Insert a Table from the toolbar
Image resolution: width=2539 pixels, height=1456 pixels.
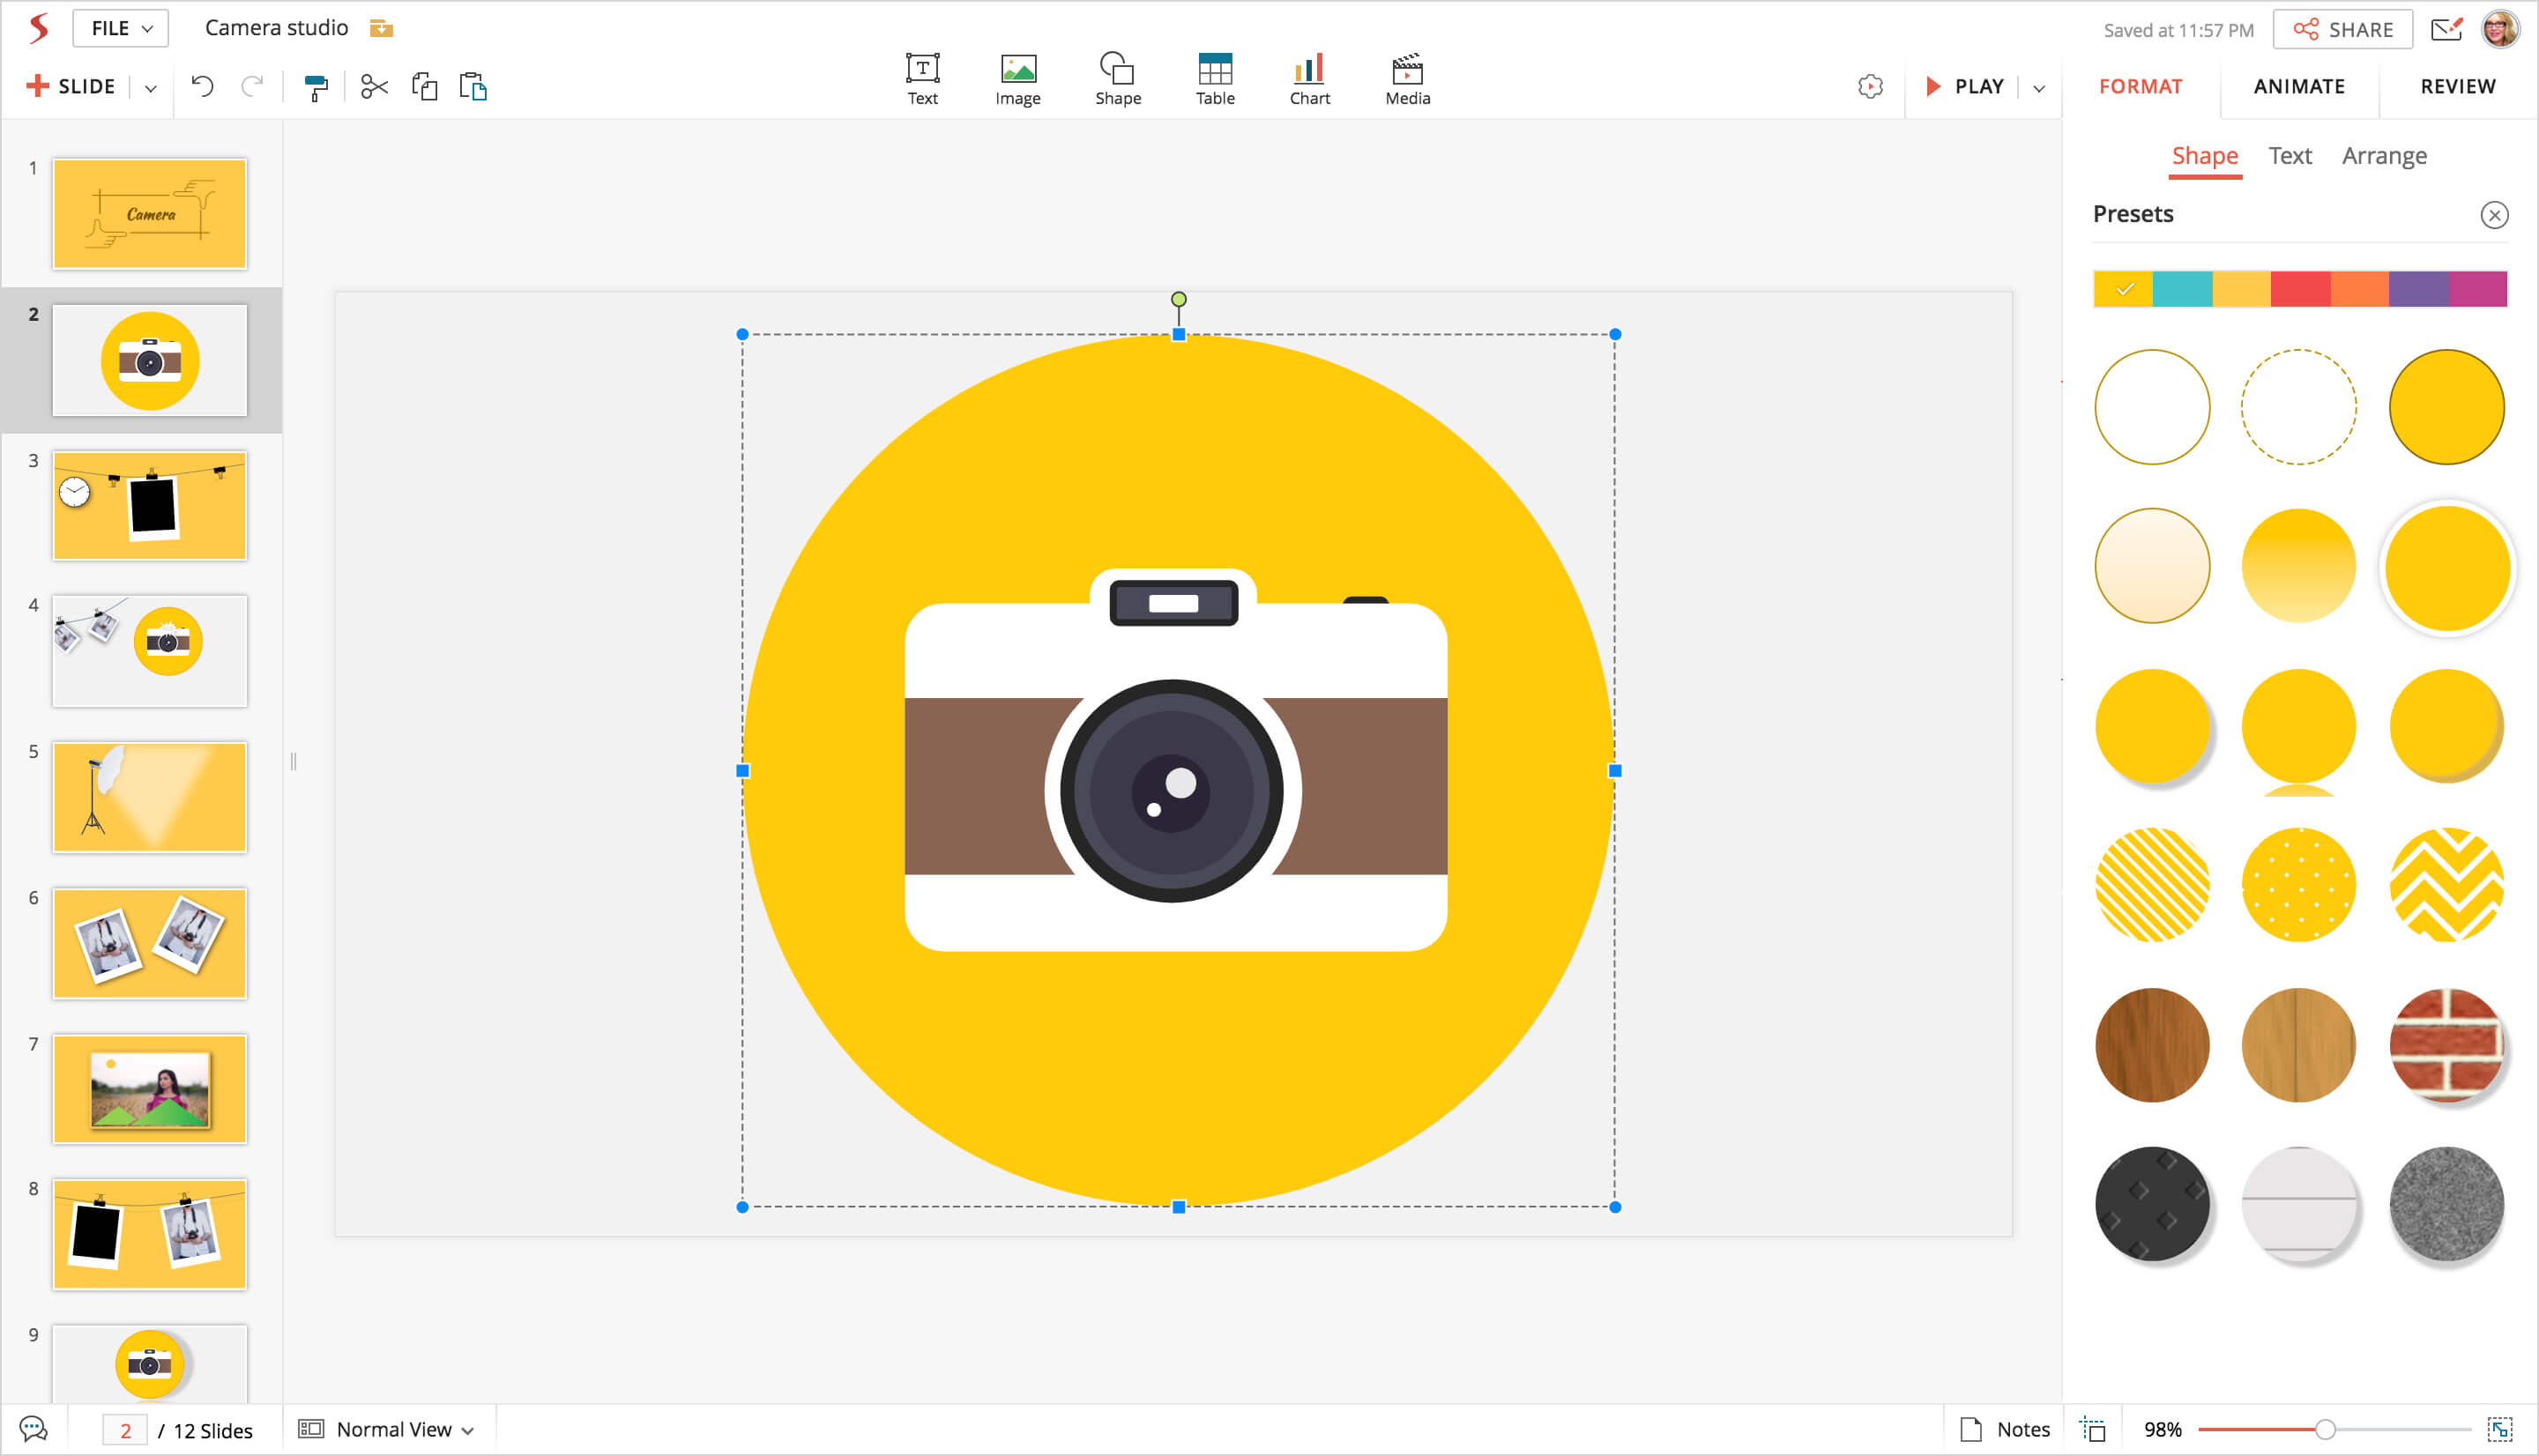[1215, 79]
